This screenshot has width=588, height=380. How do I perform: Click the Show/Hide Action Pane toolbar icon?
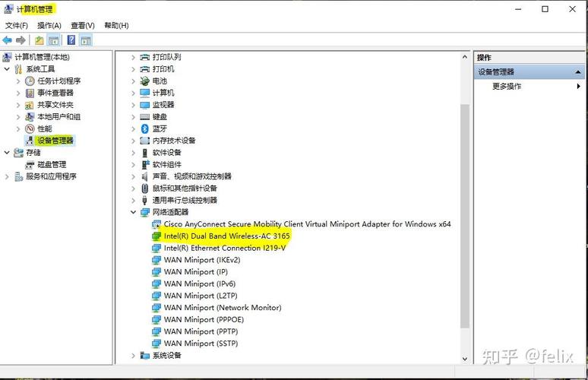(86, 40)
